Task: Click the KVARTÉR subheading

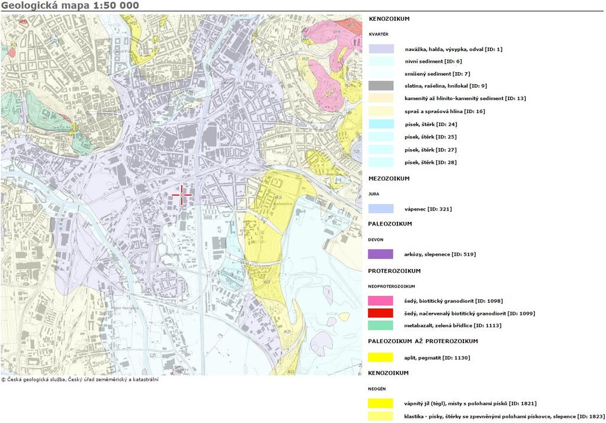Action: coord(379,34)
